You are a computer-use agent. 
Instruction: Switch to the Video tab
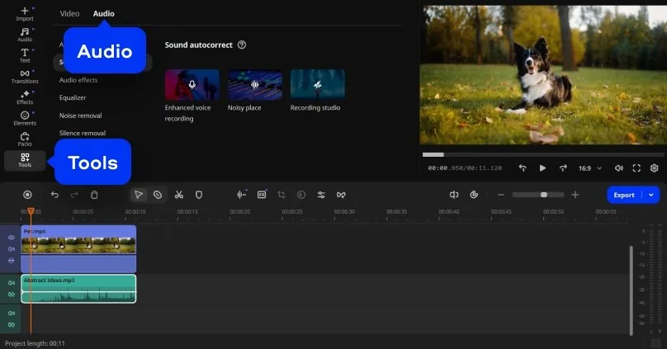click(69, 13)
